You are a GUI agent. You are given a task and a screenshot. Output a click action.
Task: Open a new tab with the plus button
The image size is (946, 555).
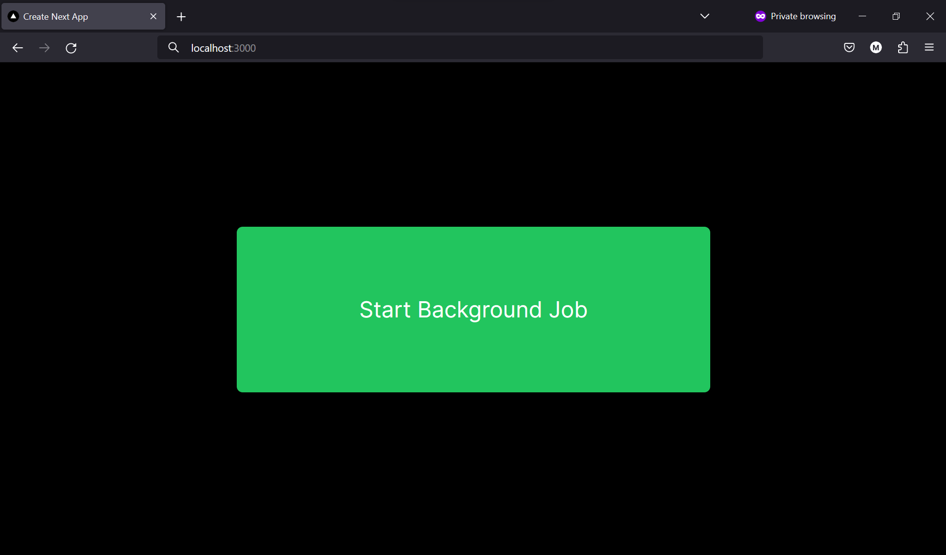(x=181, y=16)
